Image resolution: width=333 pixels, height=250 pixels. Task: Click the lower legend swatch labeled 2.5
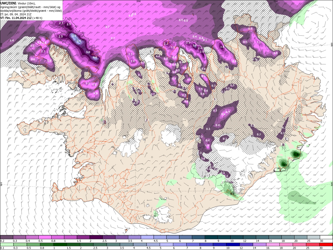pyautogui.click(x=100, y=245)
